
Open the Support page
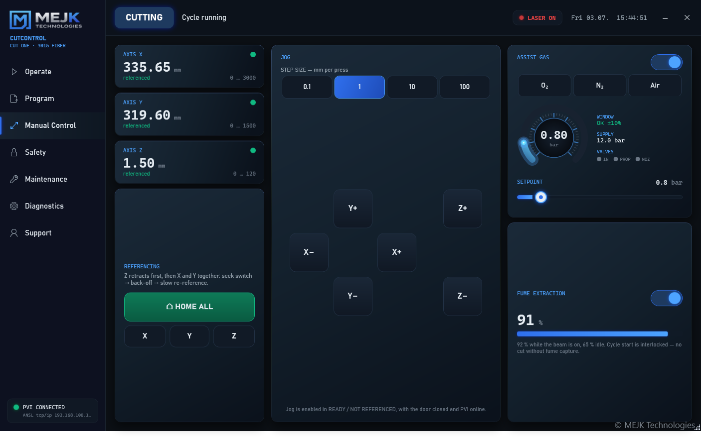(x=53, y=233)
